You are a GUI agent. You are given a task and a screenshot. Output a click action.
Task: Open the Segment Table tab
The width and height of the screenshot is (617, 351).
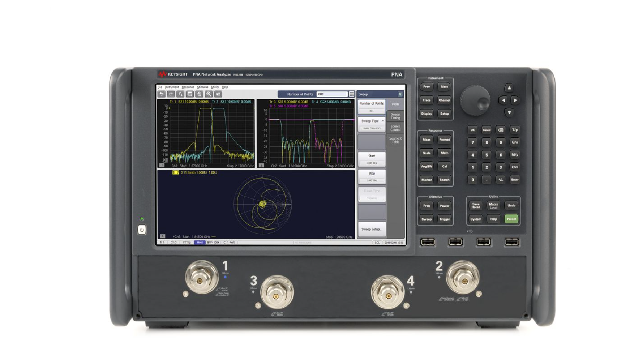tap(395, 140)
